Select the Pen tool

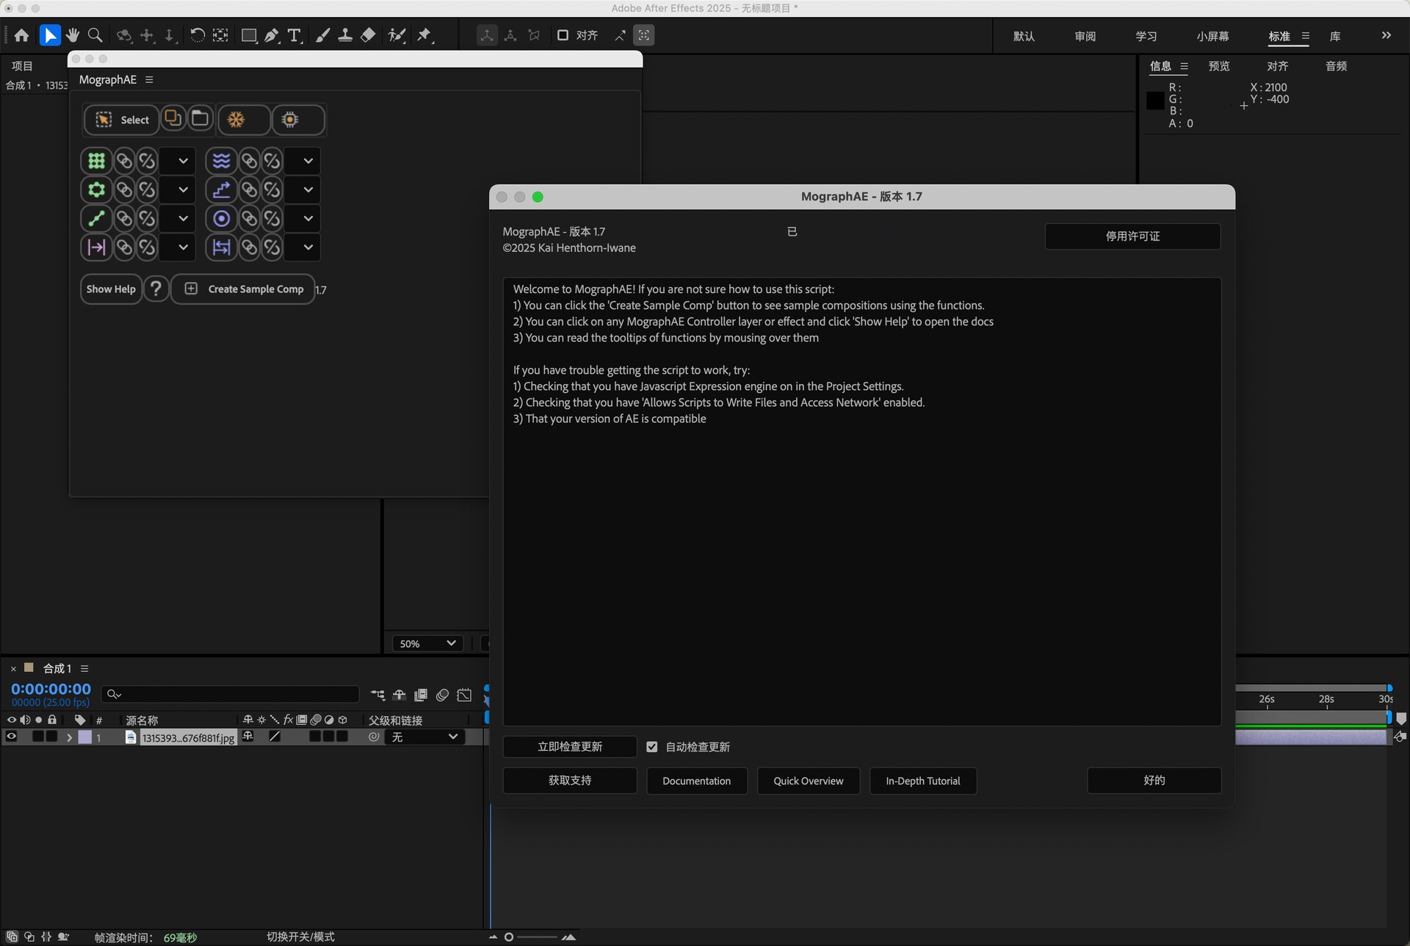tap(272, 35)
